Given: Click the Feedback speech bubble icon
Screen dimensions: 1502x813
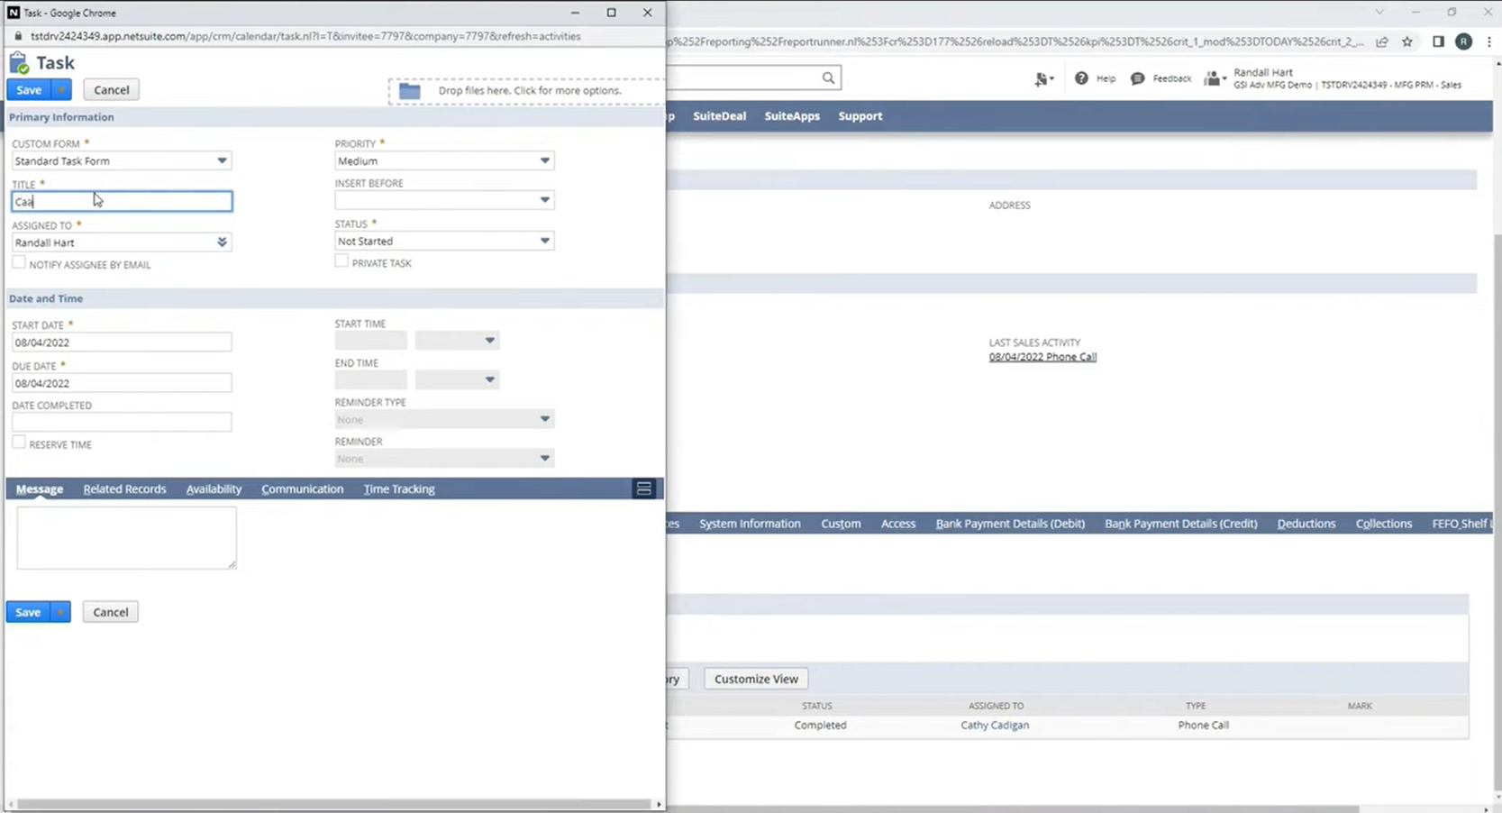Looking at the screenshot, I should coord(1137,78).
